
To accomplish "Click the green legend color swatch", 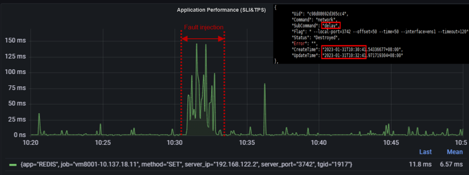I will pos(13,164).
